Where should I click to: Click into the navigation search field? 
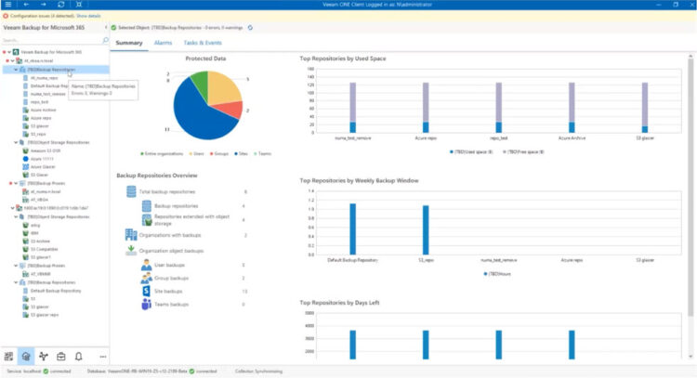tap(51, 40)
